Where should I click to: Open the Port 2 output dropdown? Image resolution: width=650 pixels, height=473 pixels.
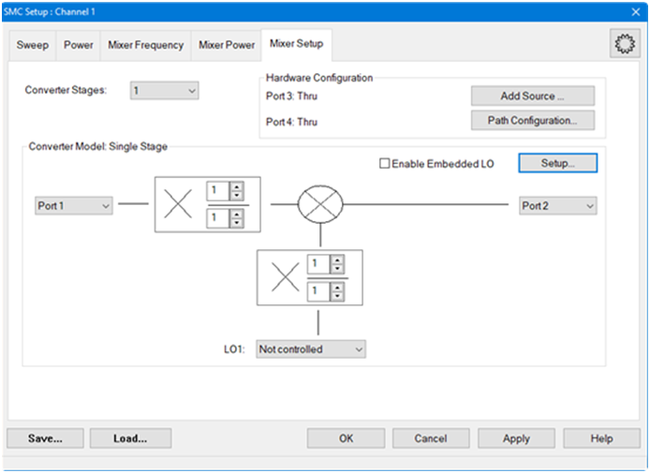pyautogui.click(x=558, y=206)
